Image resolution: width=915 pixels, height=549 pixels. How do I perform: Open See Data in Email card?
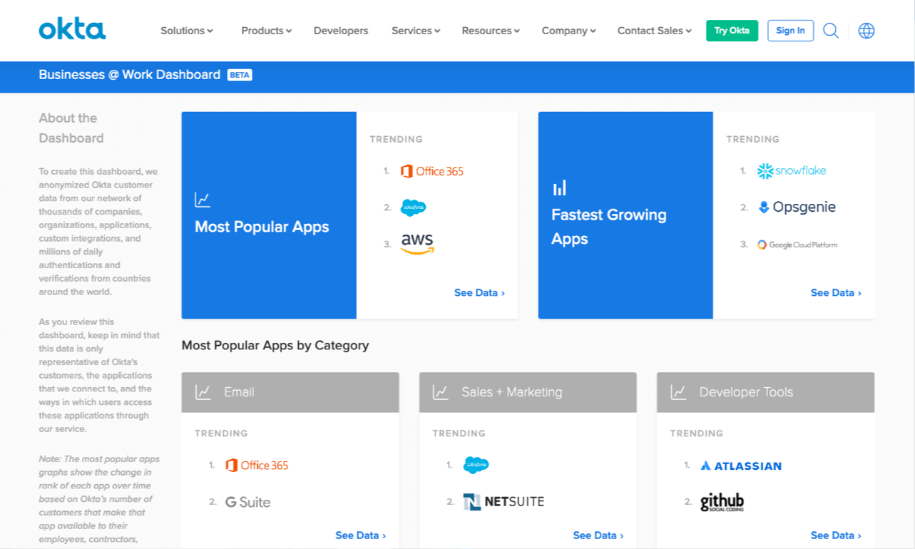tap(360, 535)
